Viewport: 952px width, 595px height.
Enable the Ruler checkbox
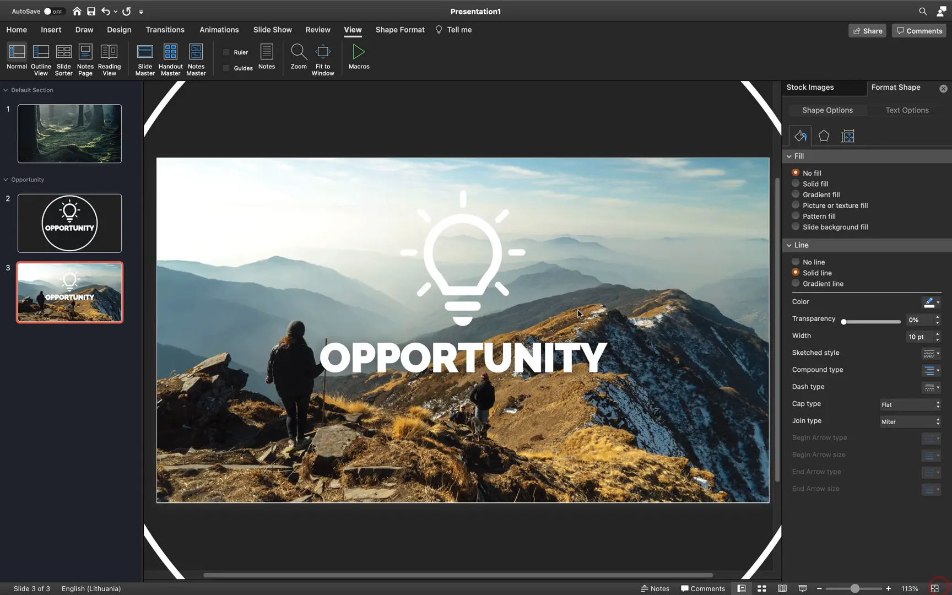(226, 52)
